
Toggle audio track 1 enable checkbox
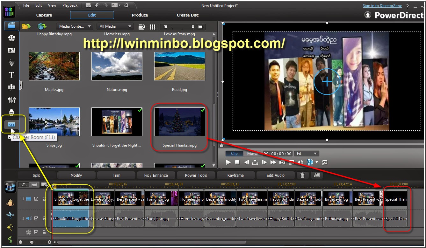pos(36,218)
